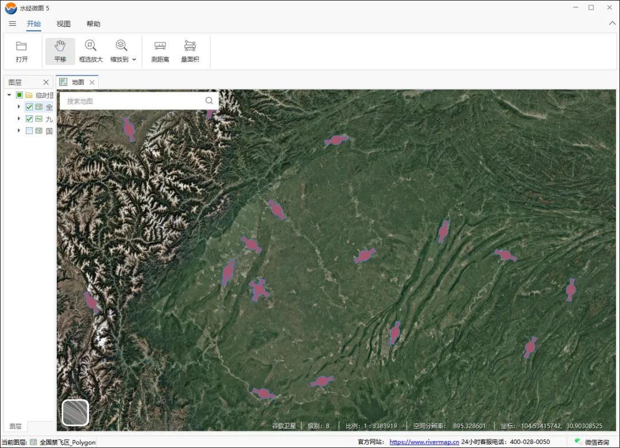
Task: Click the 水经微图 app logo
Action: 11,8
